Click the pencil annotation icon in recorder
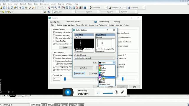Screen dimensions: 189x106 (122, 92)
